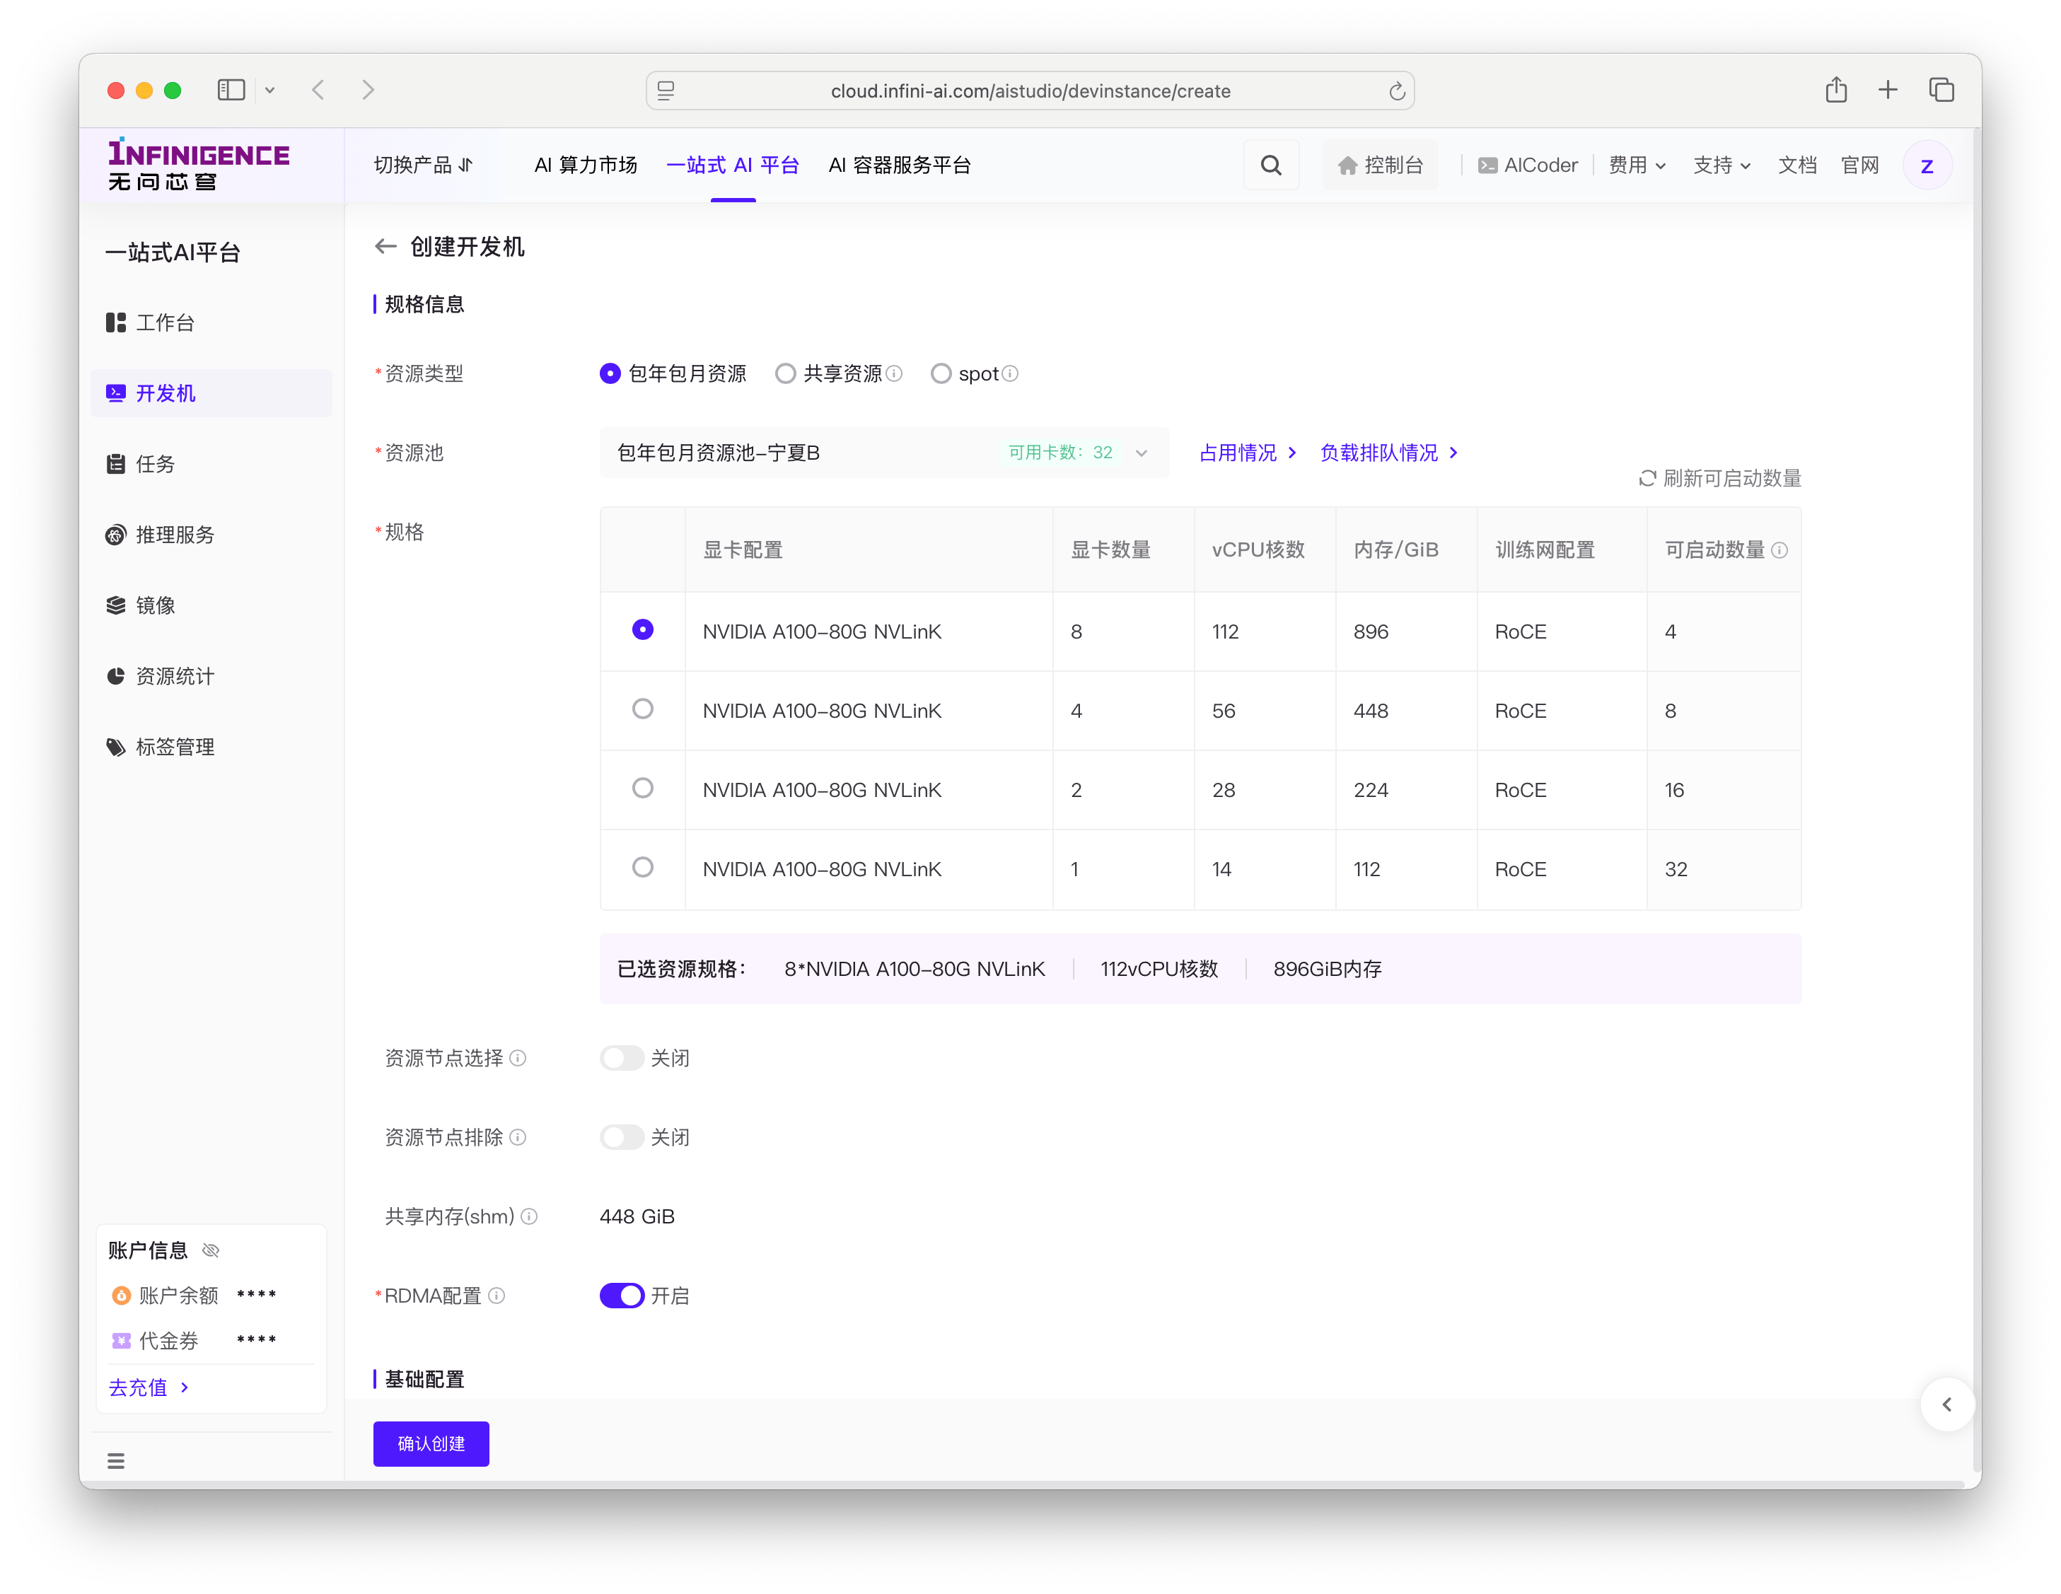This screenshot has width=2061, height=1594.
Task: Click the back arrow beside 创建开发机
Action: pos(385,246)
